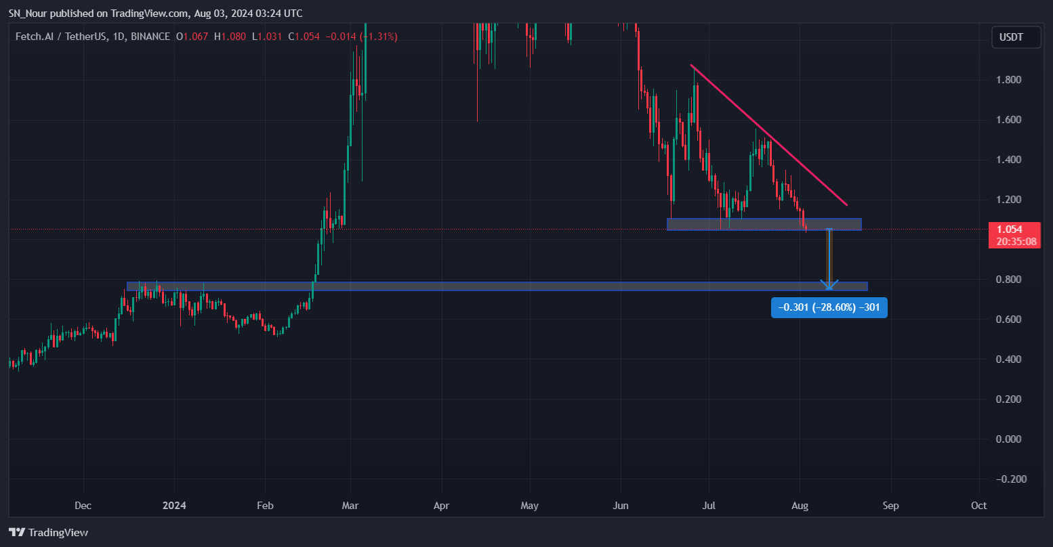Viewport: 1053px width, 547px height.
Task: Open the USDT currency selector
Action: coord(1016,37)
